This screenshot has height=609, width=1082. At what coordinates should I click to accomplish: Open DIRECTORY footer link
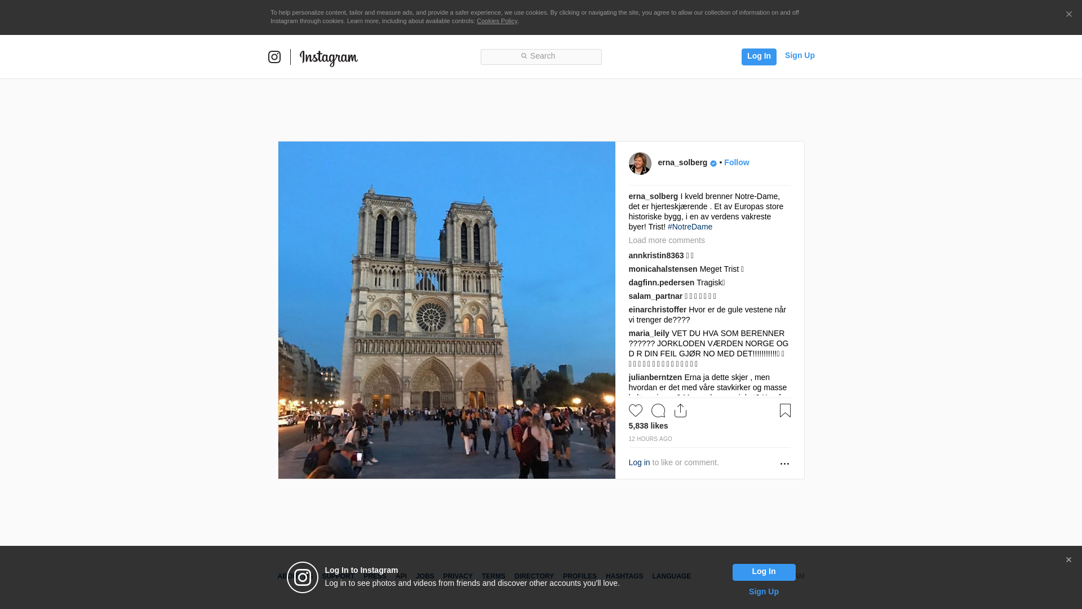pos(534,576)
